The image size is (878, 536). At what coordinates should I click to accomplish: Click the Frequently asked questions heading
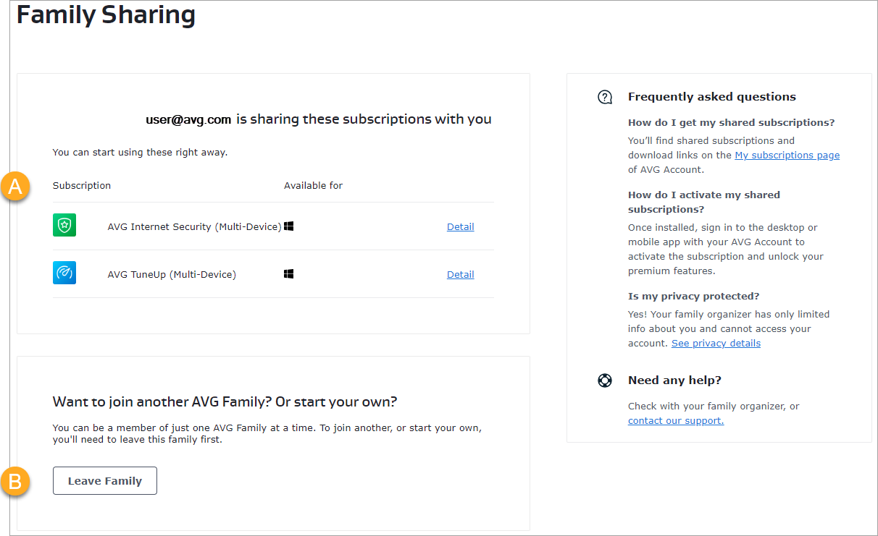[711, 97]
